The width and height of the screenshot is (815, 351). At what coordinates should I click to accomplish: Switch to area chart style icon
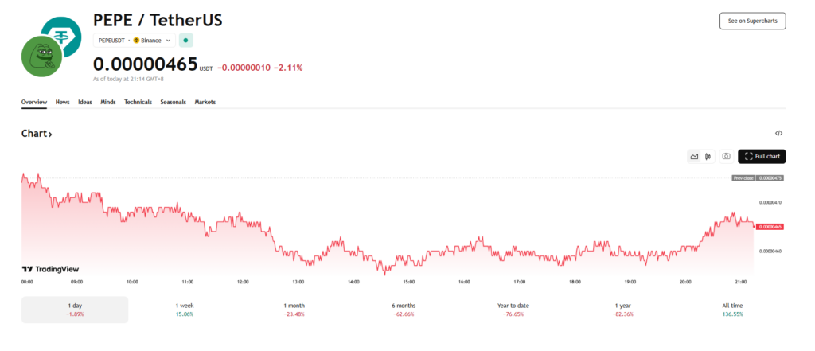tap(694, 157)
